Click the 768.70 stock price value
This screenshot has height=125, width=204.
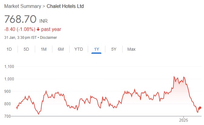pyautogui.click(x=20, y=19)
